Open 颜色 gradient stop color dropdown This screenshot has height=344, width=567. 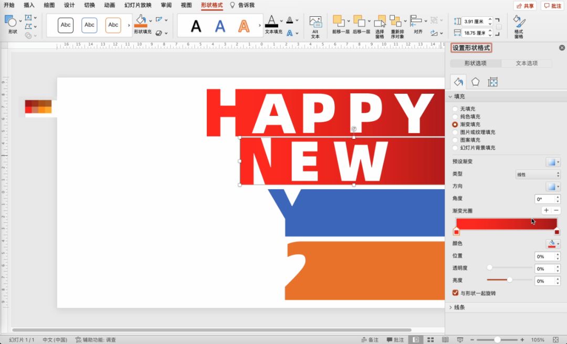(553, 243)
